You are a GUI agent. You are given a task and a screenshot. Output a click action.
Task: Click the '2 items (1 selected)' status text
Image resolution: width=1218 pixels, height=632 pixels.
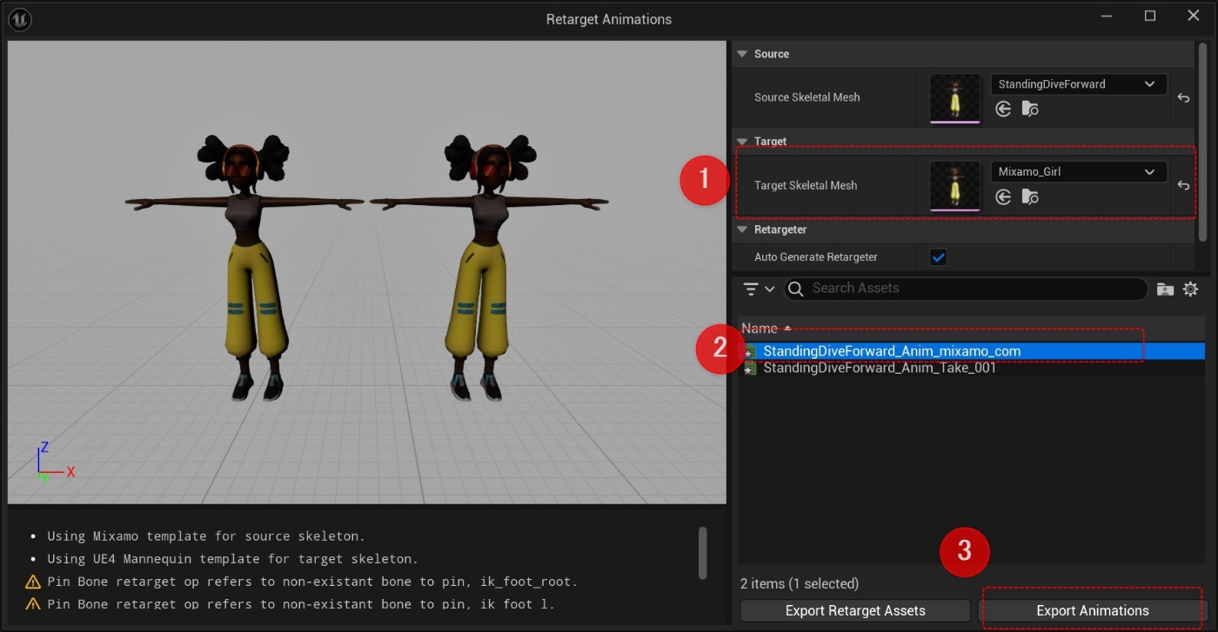(x=800, y=583)
